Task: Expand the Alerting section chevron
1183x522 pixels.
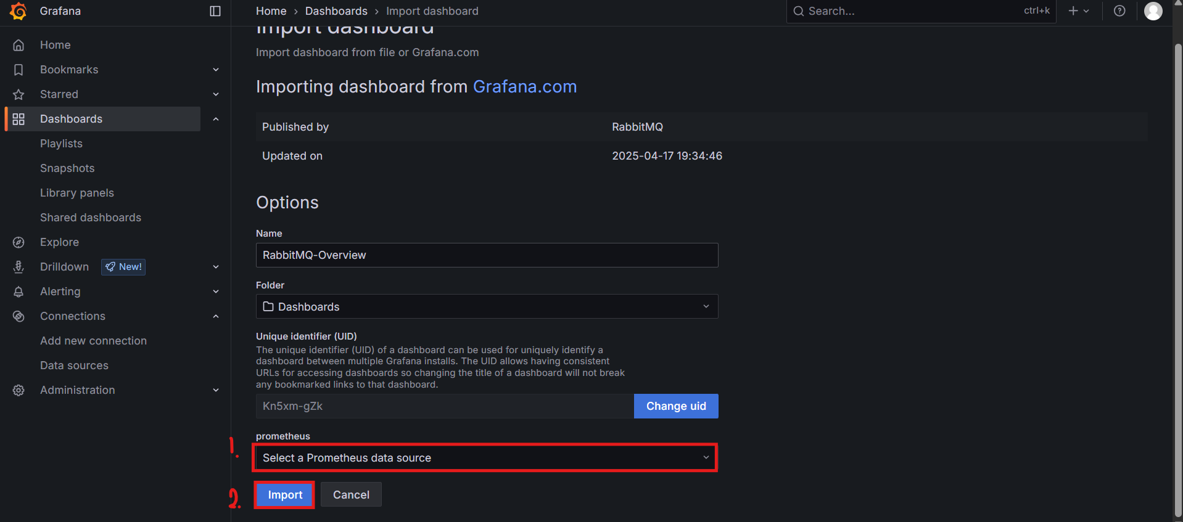Action: (216, 292)
